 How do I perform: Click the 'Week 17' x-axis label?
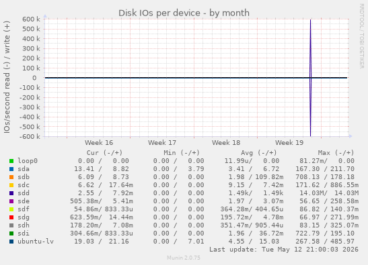162,143
